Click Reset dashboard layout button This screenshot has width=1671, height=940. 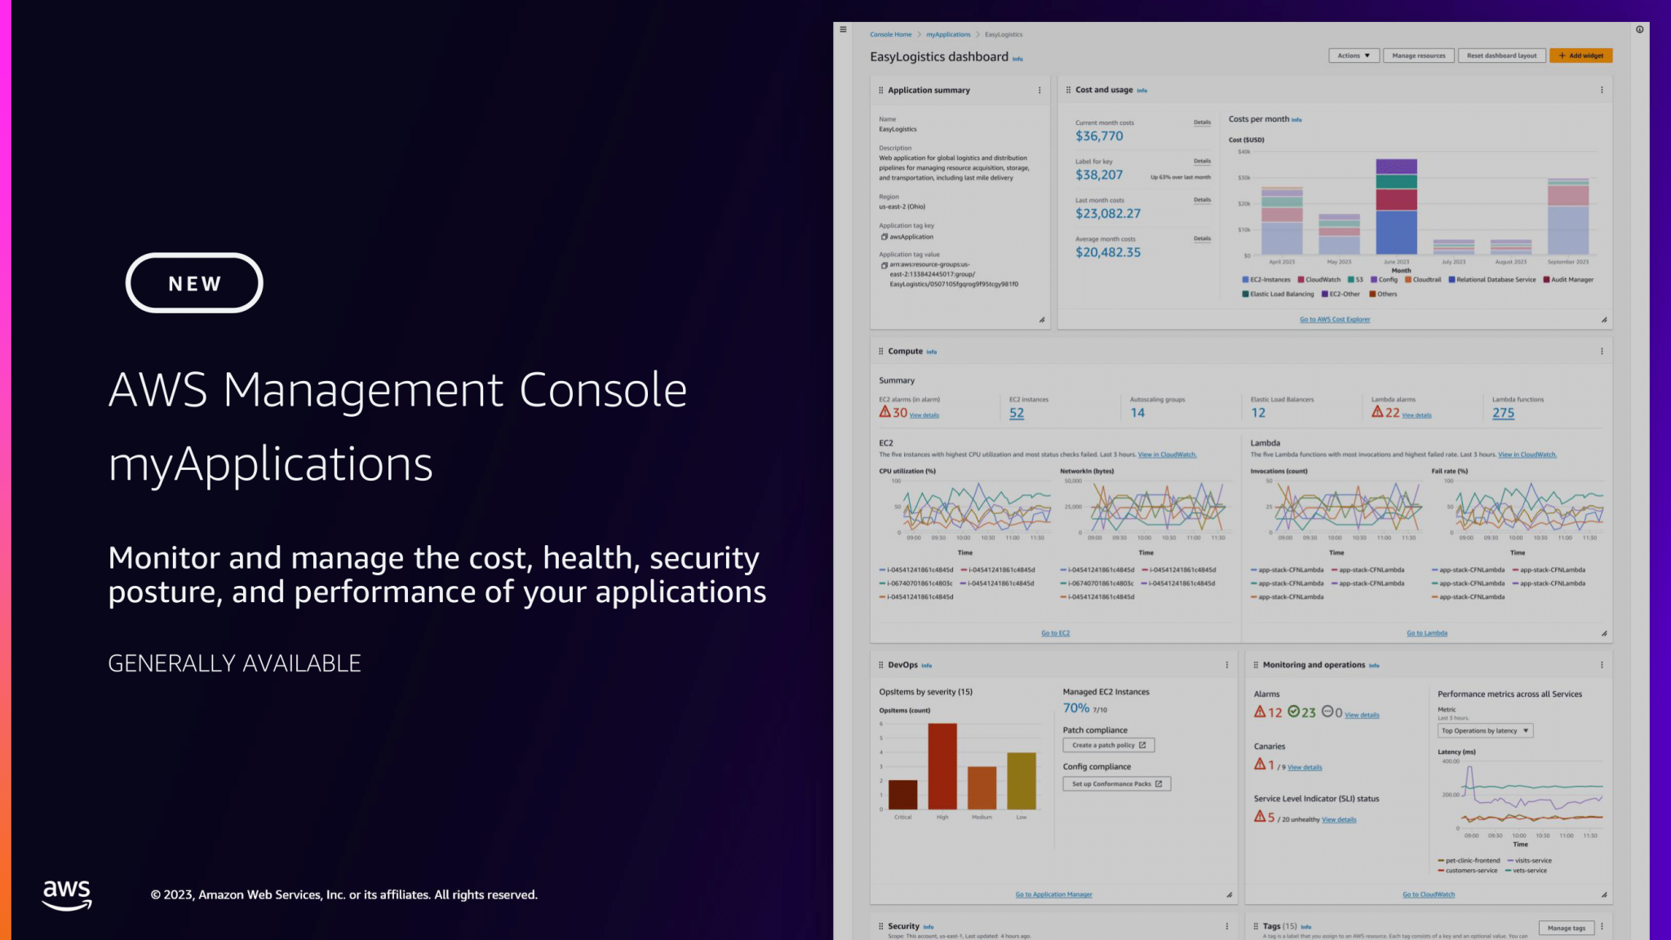click(1501, 55)
